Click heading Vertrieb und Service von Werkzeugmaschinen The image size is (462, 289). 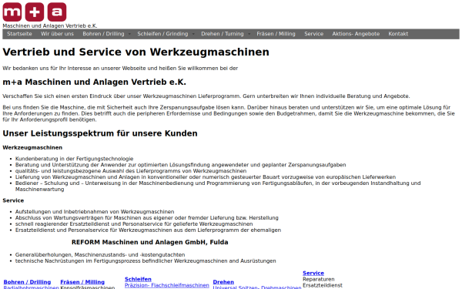pyautogui.click(x=136, y=52)
